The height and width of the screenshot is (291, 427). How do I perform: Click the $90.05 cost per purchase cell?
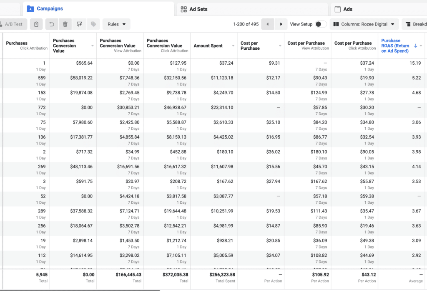point(367,152)
